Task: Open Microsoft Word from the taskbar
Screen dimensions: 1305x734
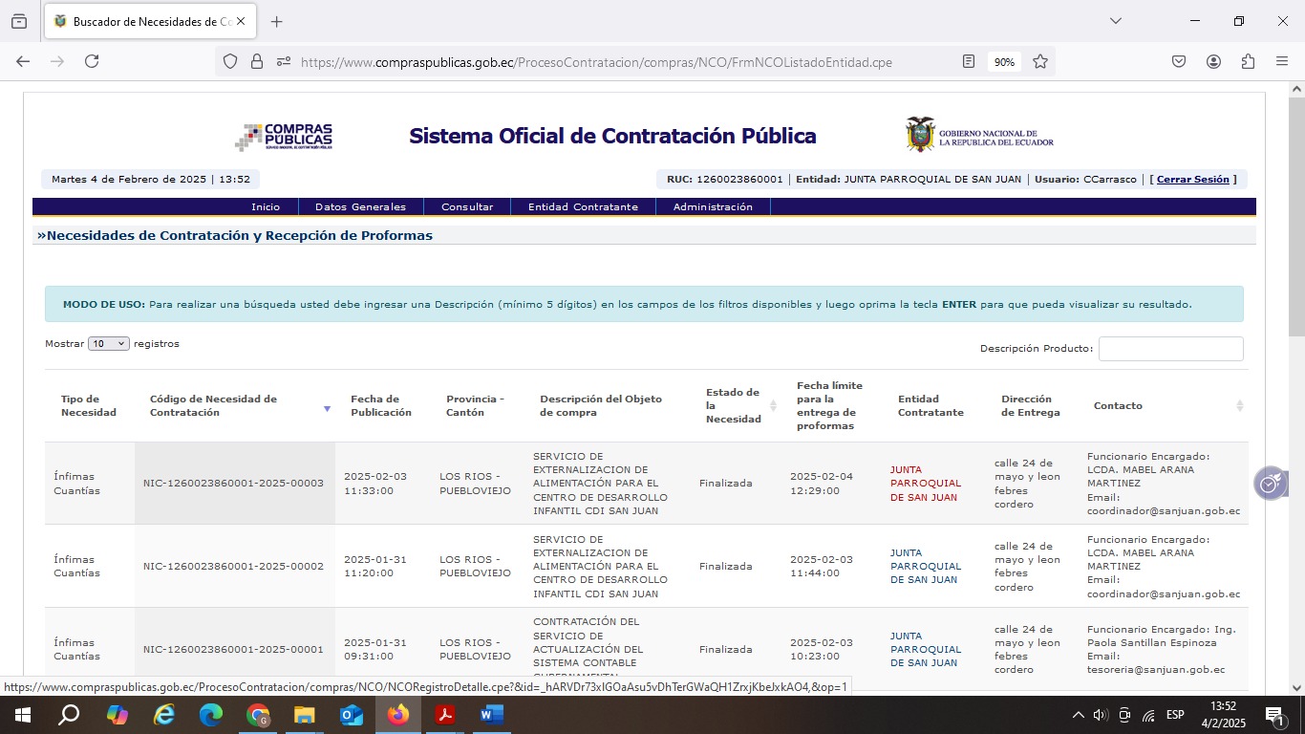Action: [491, 714]
